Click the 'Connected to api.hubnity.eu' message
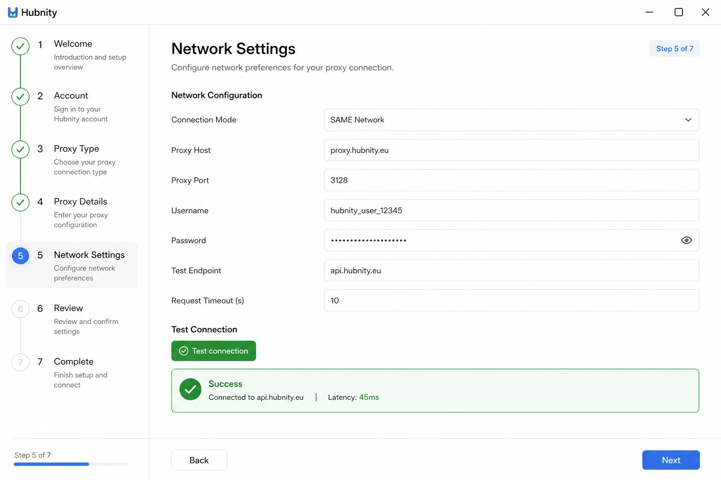The image size is (721, 480). (256, 397)
